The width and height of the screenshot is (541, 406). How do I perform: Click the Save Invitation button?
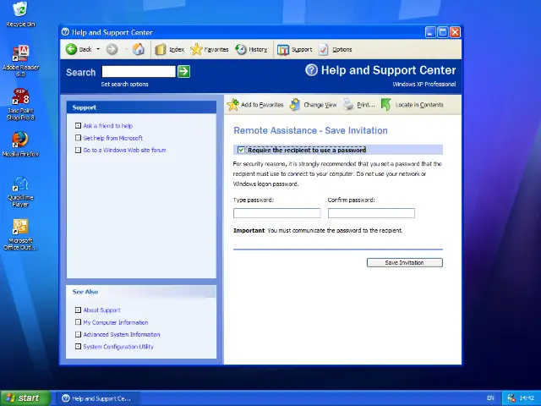(x=404, y=263)
